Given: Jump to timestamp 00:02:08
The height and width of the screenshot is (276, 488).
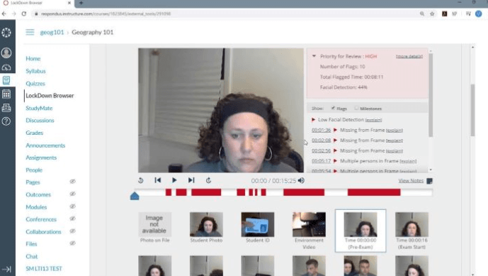Looking at the screenshot, I should pos(321,140).
